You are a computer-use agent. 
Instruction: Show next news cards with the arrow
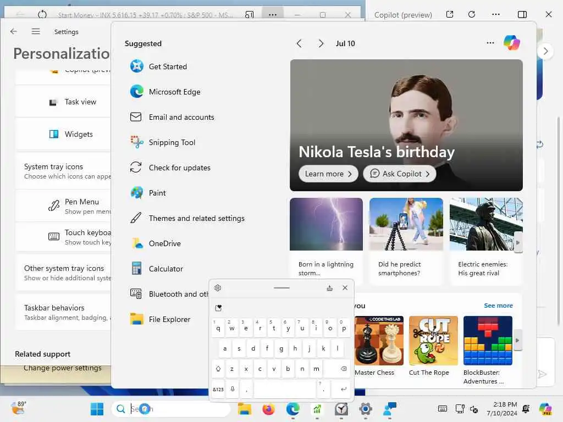click(517, 242)
